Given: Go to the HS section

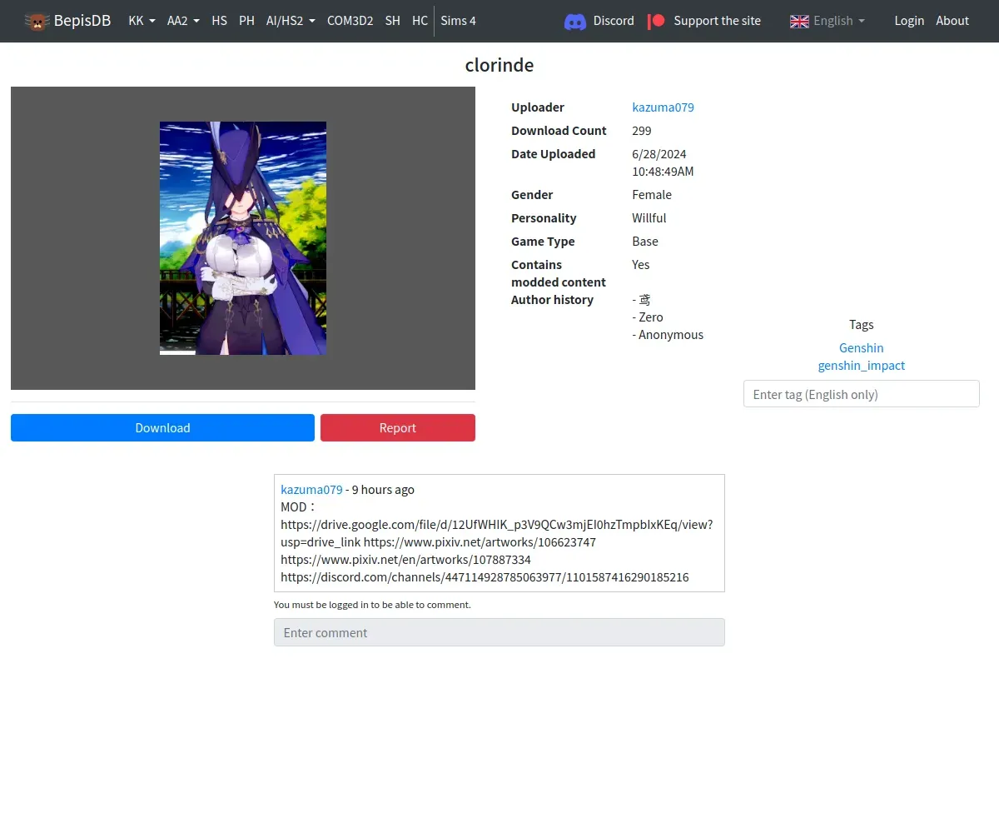Looking at the screenshot, I should point(219,21).
